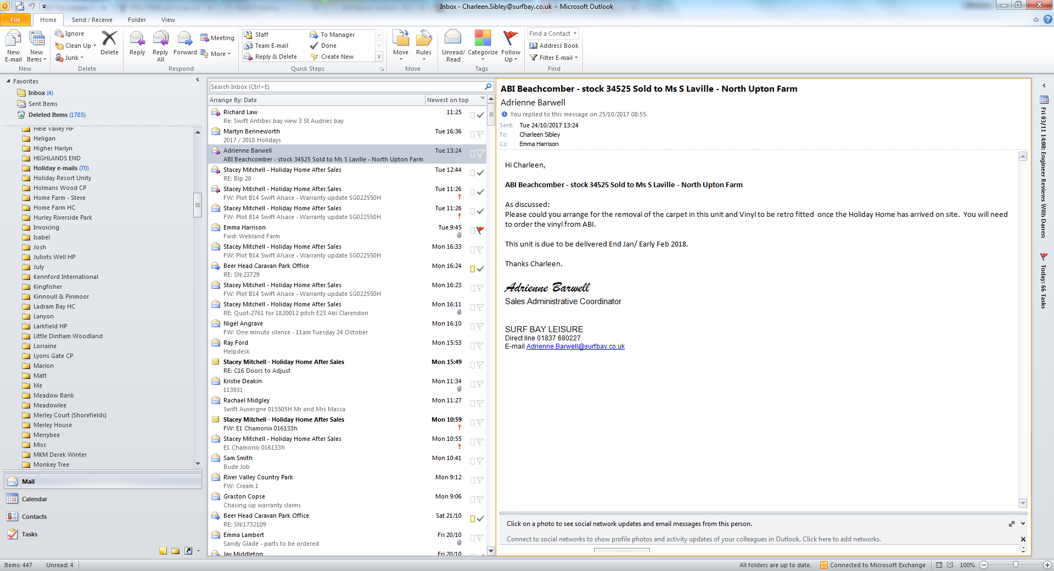Expand the Quick Steps gallery

click(x=379, y=57)
